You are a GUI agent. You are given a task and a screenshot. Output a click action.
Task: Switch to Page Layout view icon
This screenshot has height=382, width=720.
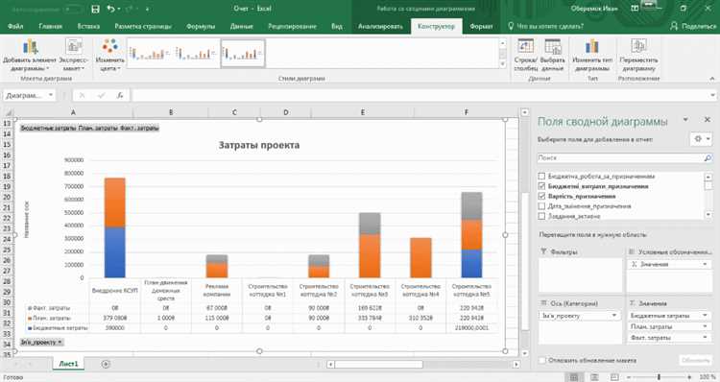coord(594,377)
